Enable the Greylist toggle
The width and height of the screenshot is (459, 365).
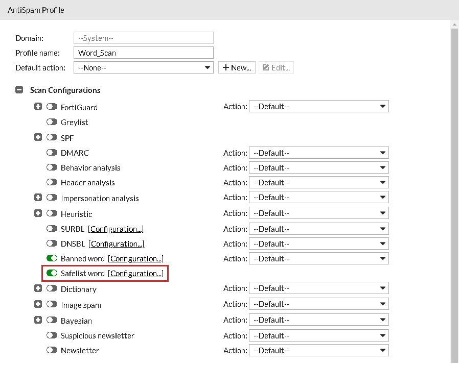click(52, 122)
